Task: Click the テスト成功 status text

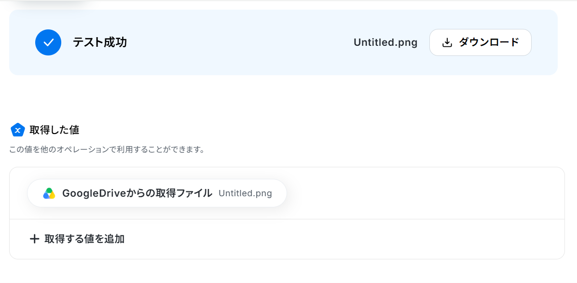Action: click(100, 42)
